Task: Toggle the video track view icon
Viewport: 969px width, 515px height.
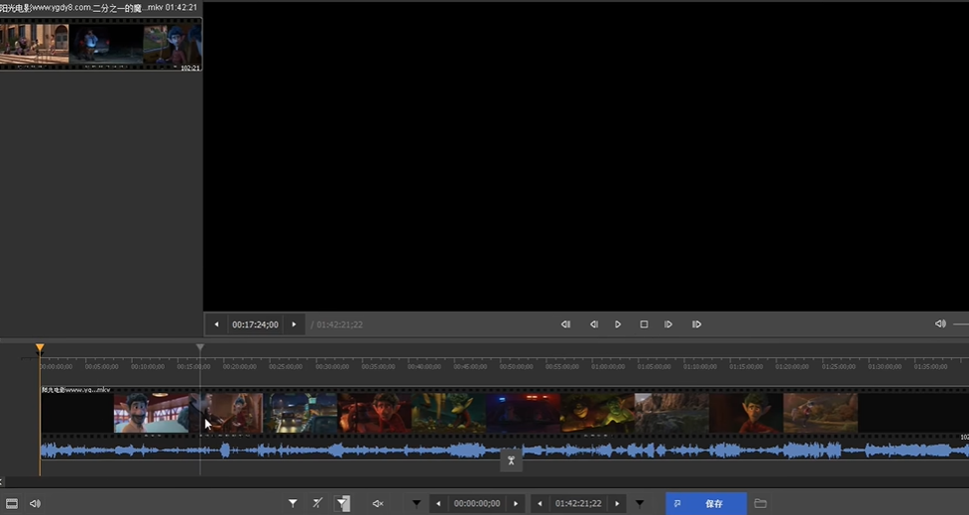Action: 12,503
